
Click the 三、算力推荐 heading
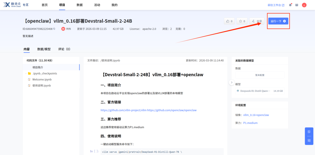click(111, 119)
